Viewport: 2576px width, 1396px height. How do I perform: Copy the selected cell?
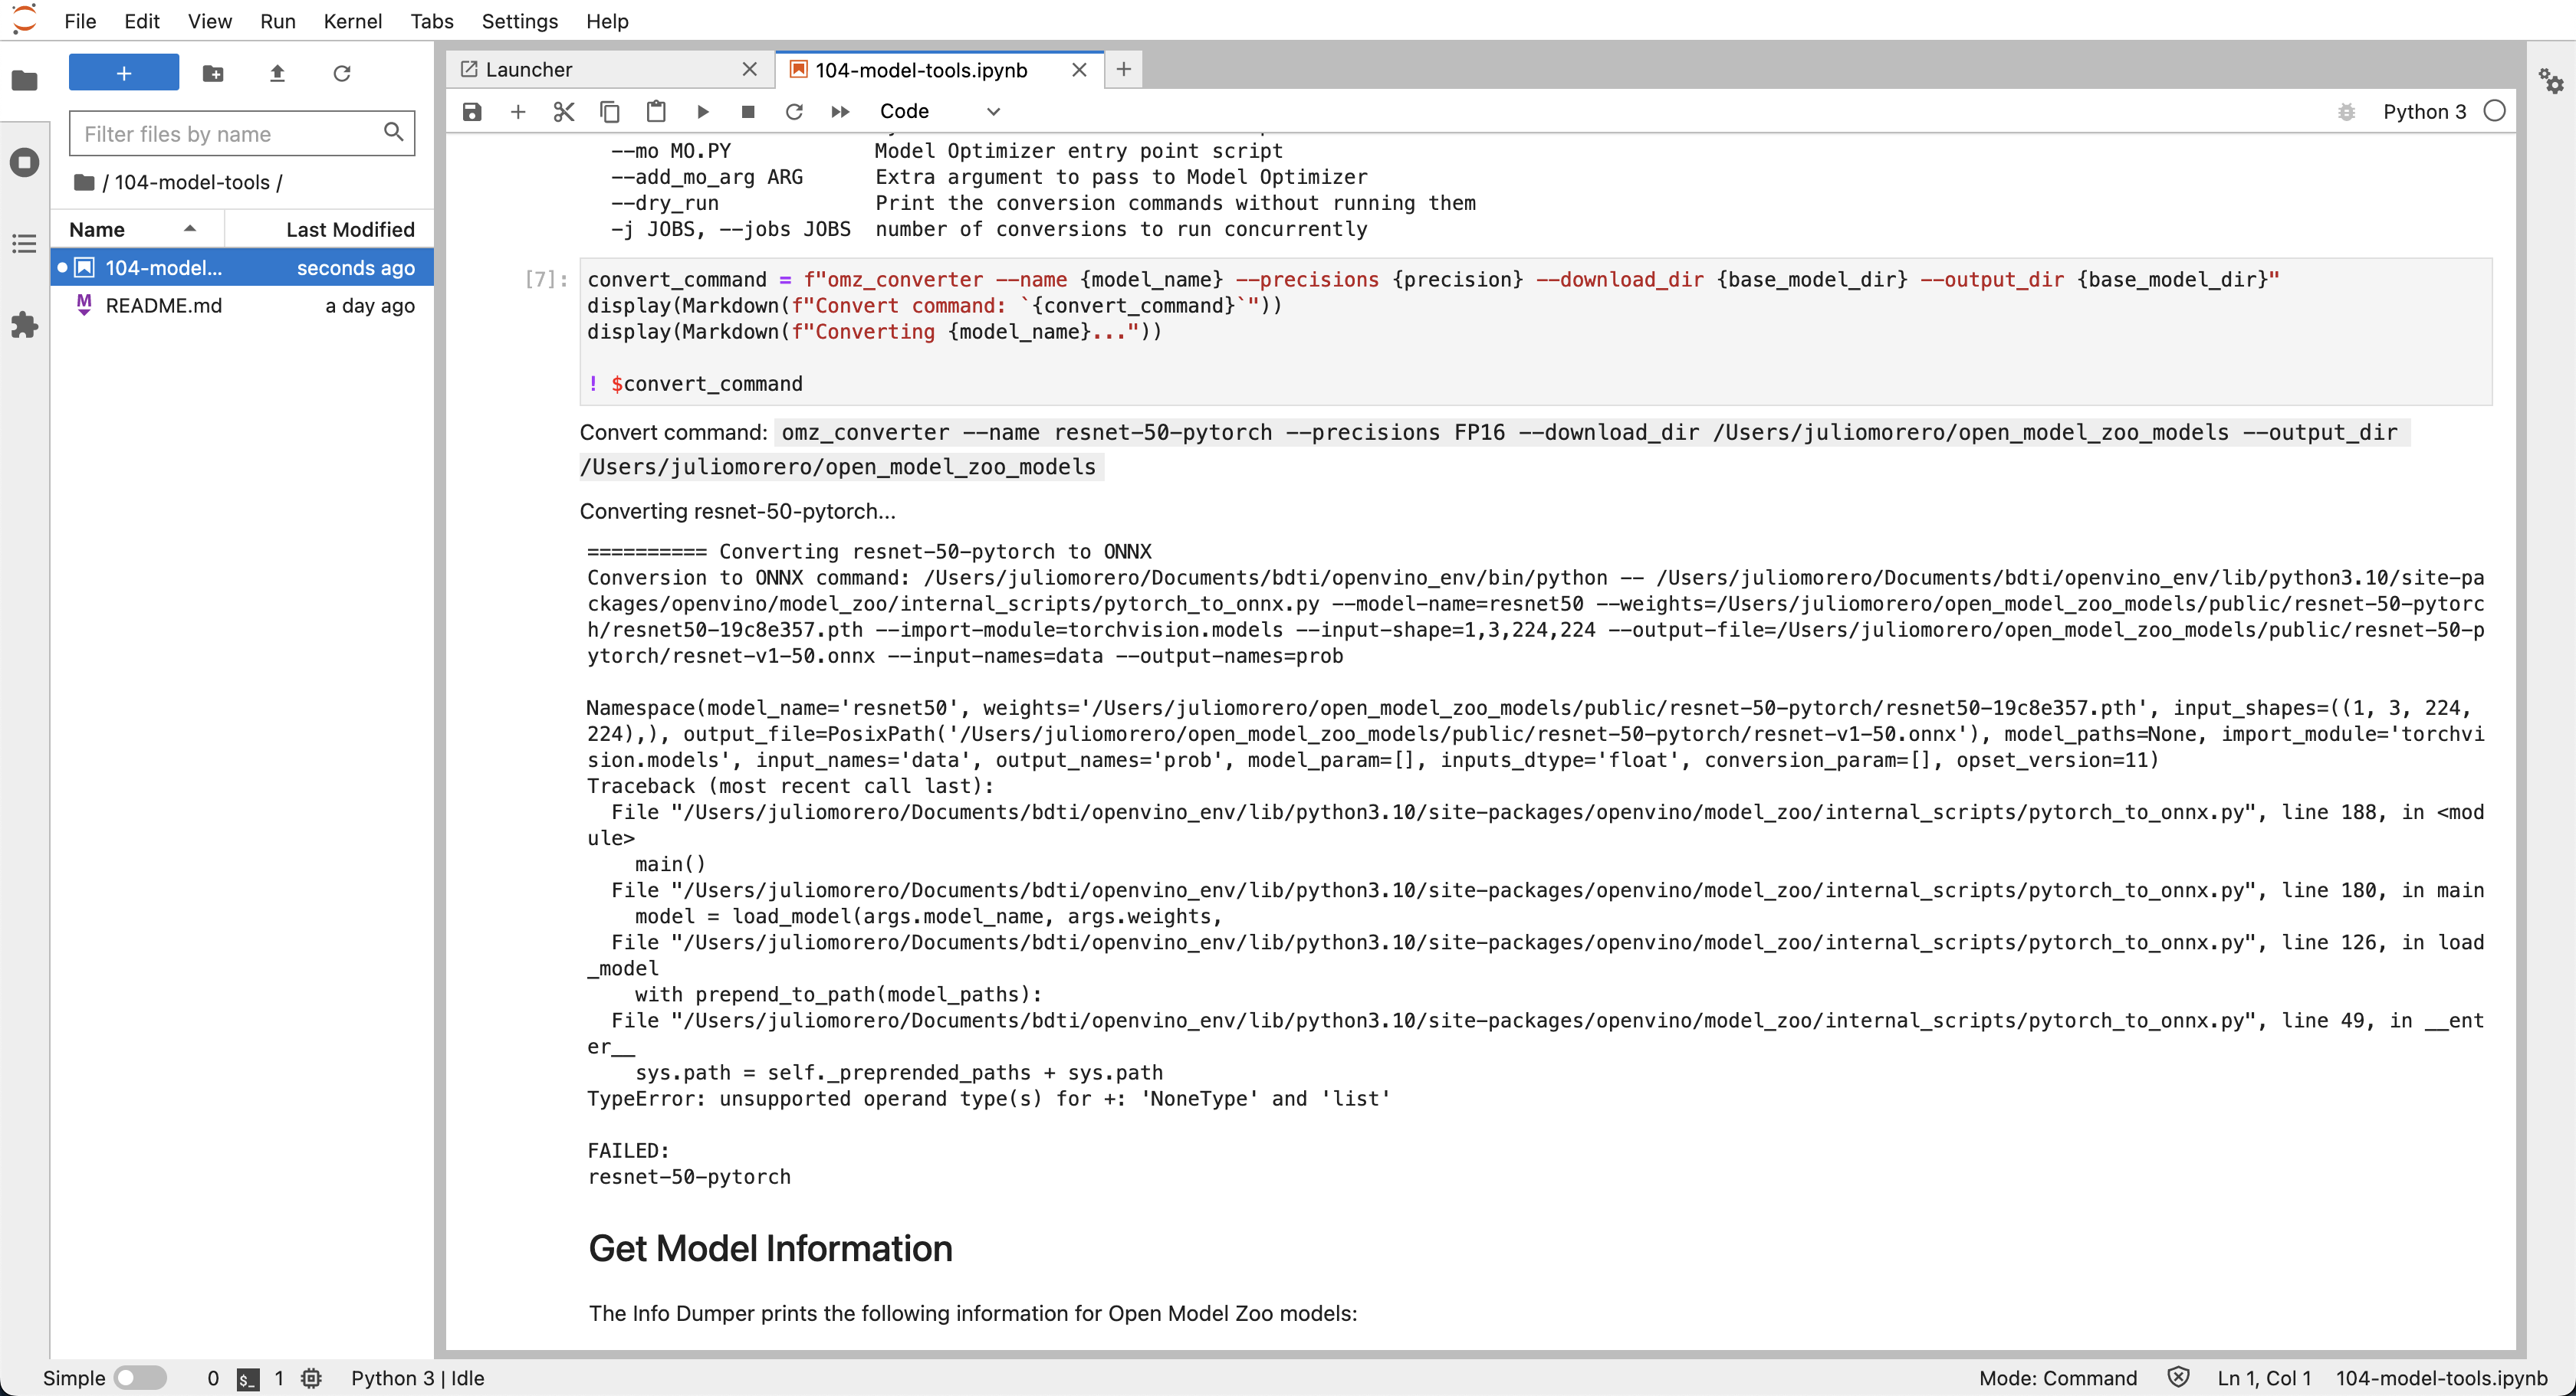609,111
